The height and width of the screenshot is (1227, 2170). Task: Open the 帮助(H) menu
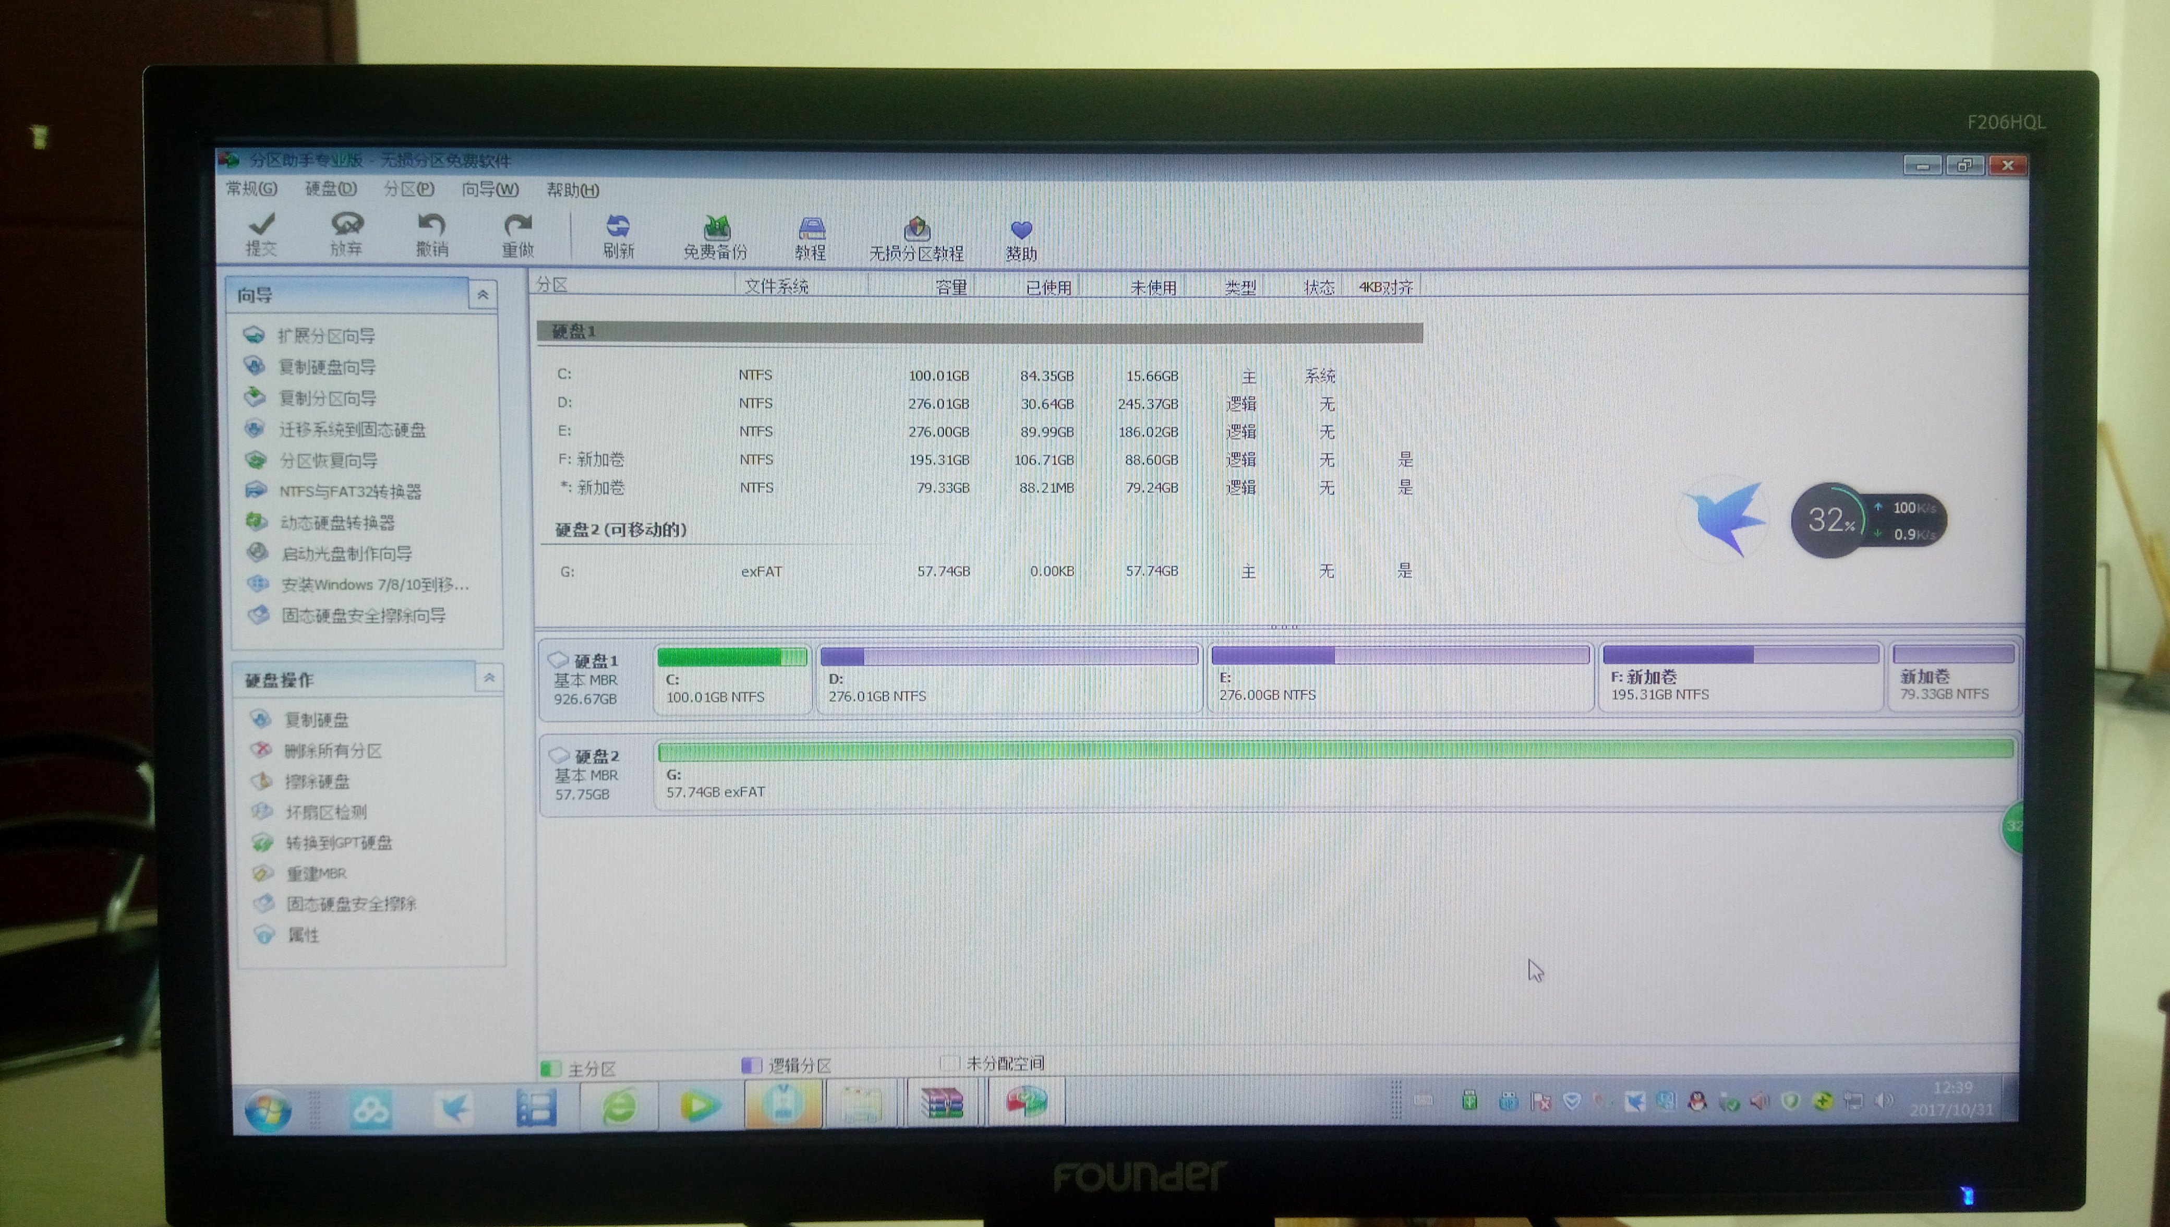(x=573, y=190)
